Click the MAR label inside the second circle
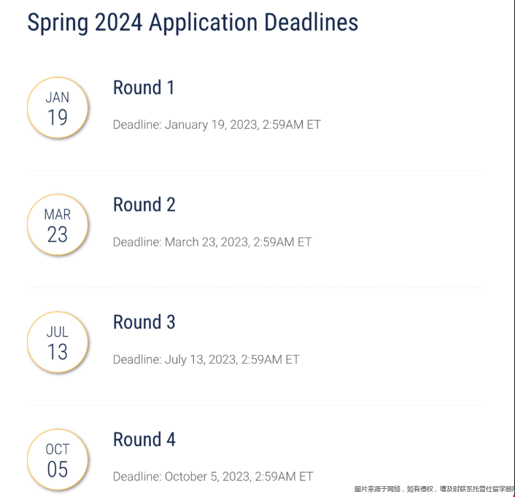Viewport: 515px width, 497px height. point(58,214)
